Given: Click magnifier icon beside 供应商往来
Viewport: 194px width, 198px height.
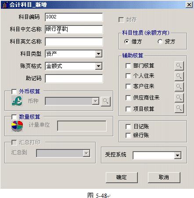Looking at the screenshot, I should [179, 97].
